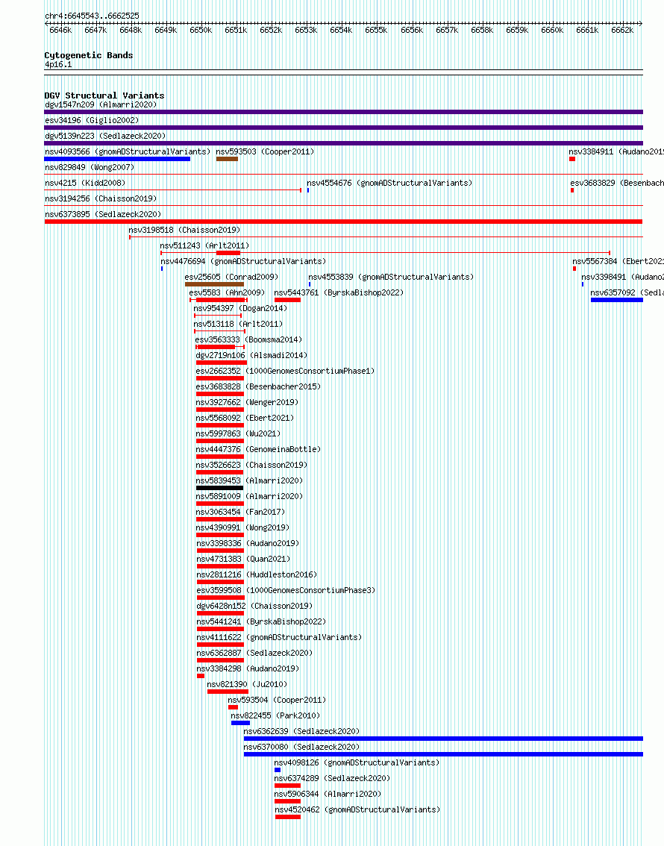Open nsv829849 (Wong2007) variant label
664x846 pixels.
[90, 167]
